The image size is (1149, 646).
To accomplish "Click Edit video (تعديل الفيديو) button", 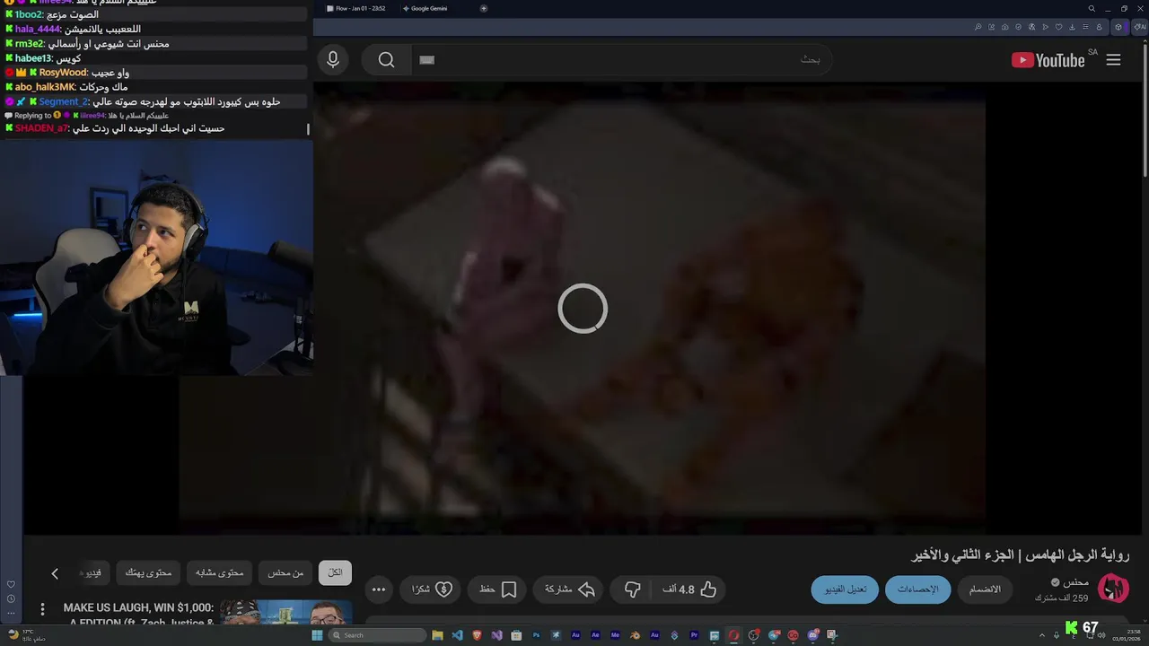I will pos(846,589).
